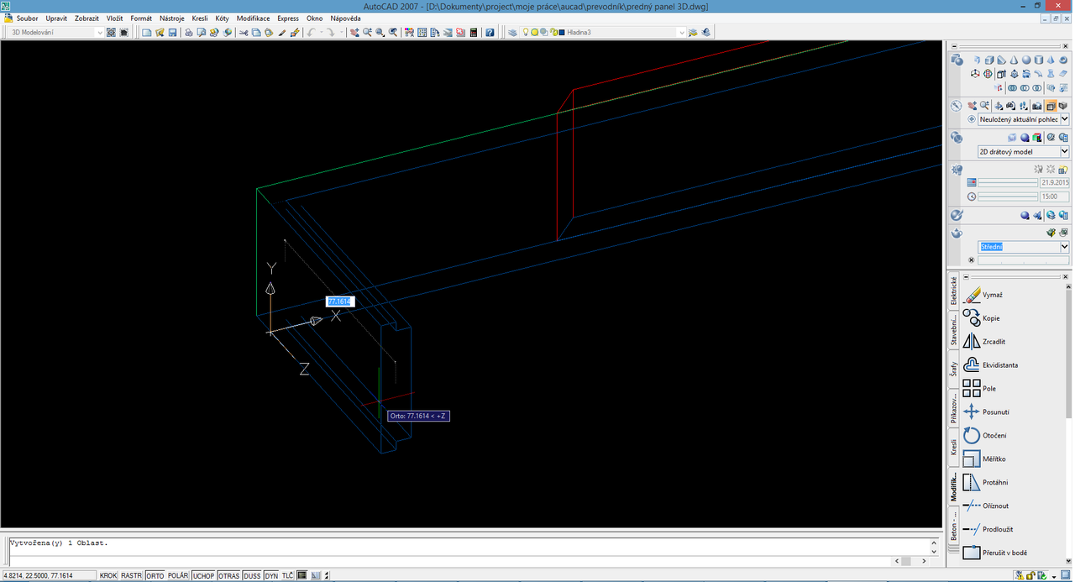1075x582 pixels.
Task: Toggle POLÁR tracking in status bar
Action: [178, 575]
